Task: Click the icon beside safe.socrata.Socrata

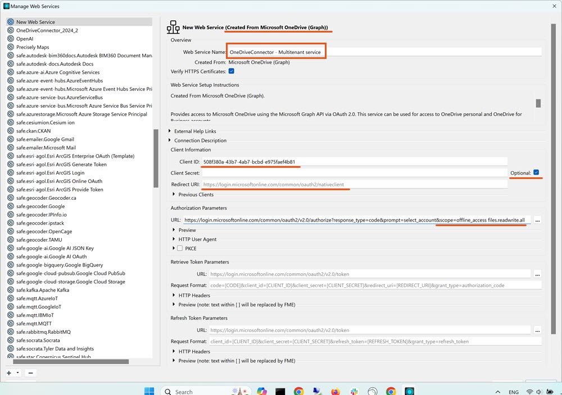Action: pos(11,340)
